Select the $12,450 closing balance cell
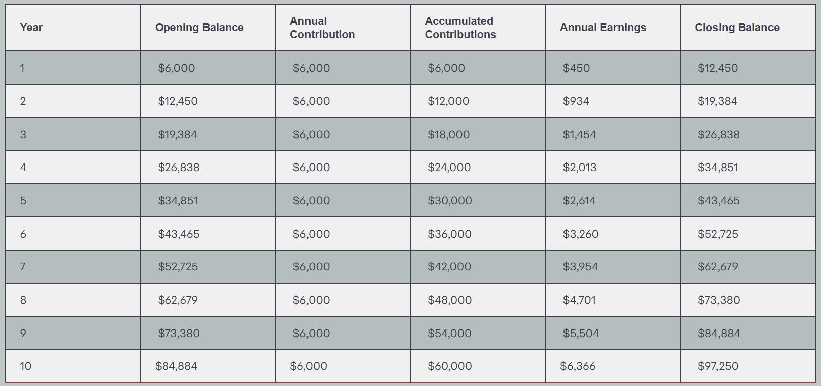The height and width of the screenshot is (386, 821). click(717, 68)
